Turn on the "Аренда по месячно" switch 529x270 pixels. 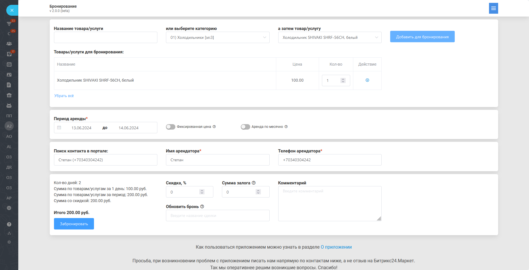245,127
